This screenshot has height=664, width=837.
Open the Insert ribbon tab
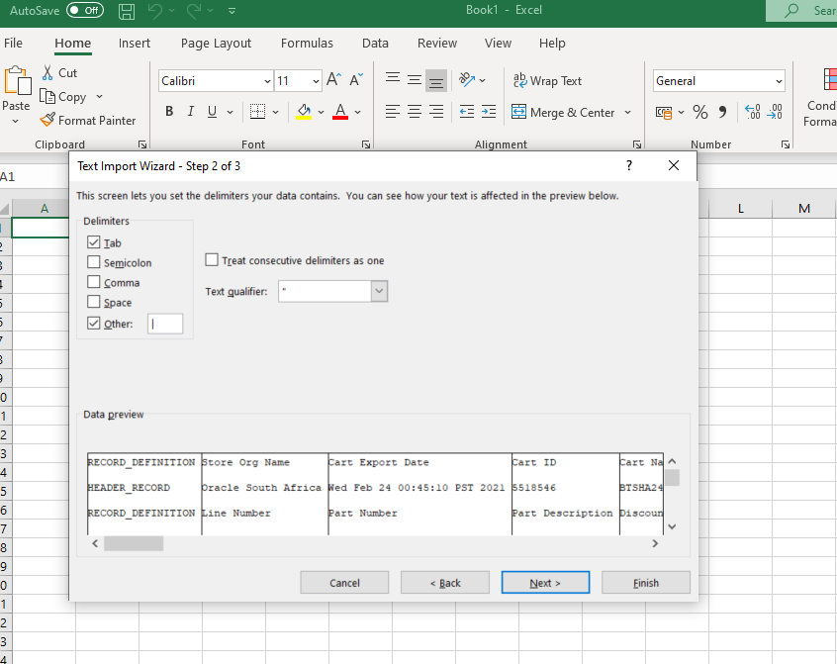coord(135,43)
